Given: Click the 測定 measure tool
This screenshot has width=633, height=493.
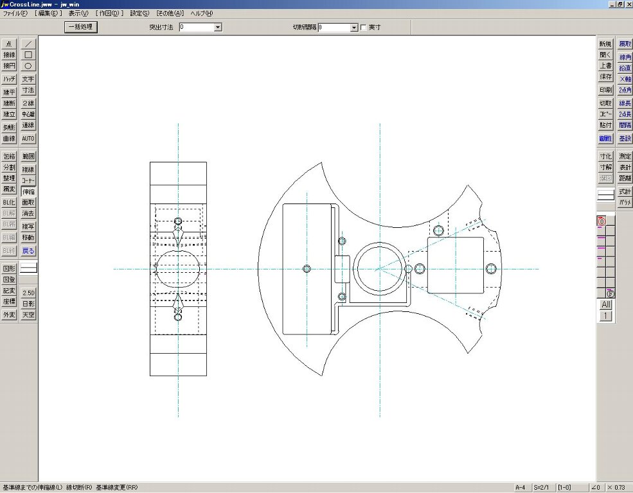Looking at the screenshot, I should (x=625, y=157).
